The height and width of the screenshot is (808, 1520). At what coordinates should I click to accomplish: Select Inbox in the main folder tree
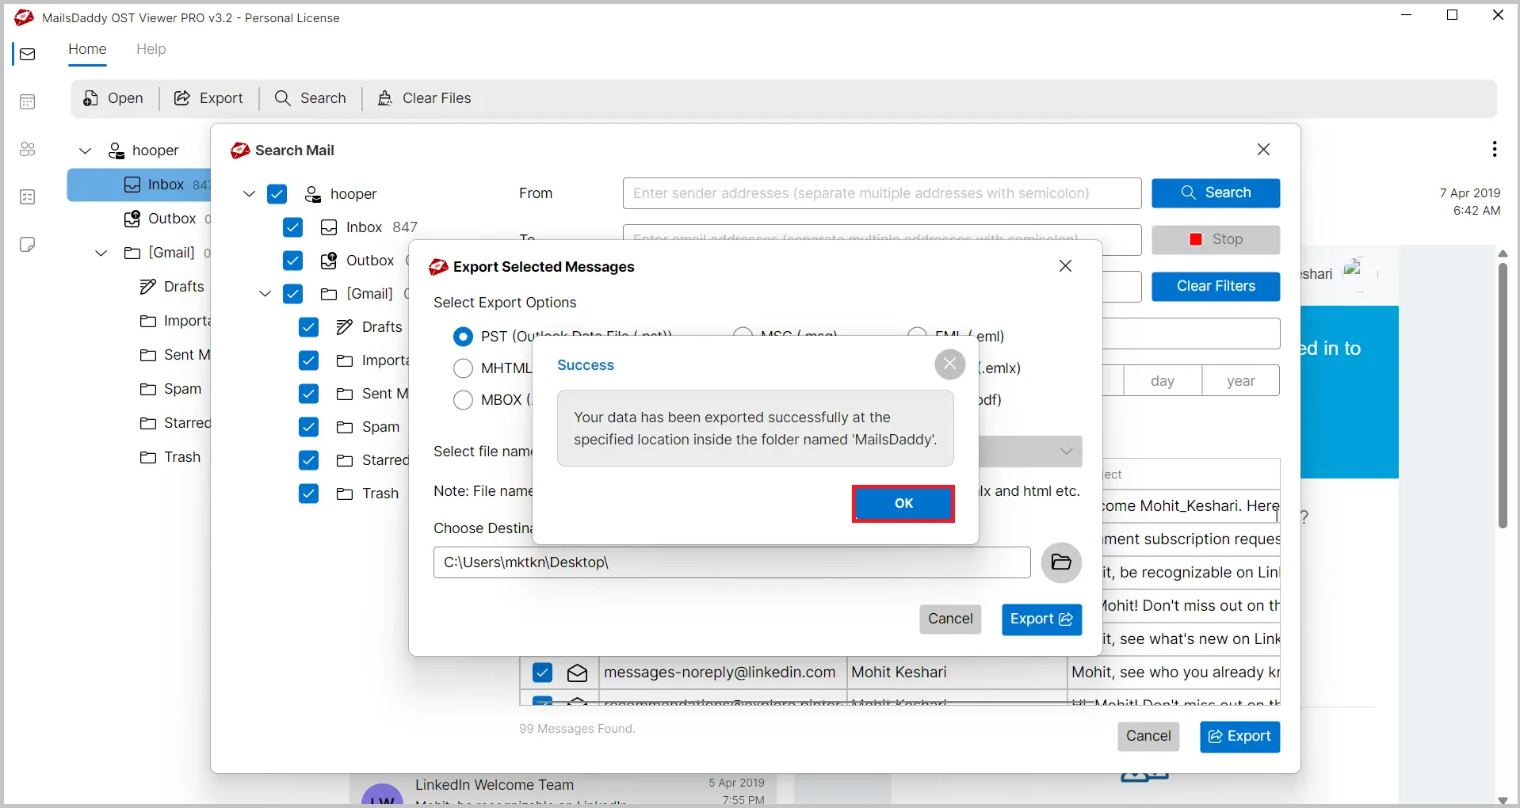pos(139,185)
